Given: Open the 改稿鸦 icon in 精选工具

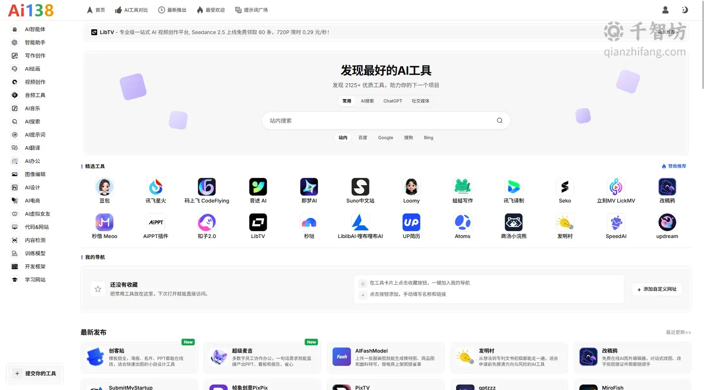Looking at the screenshot, I should (x=667, y=187).
